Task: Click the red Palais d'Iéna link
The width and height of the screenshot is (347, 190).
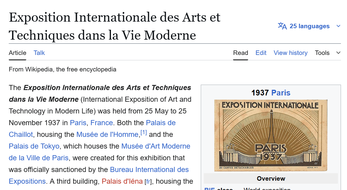Action: click(122, 181)
